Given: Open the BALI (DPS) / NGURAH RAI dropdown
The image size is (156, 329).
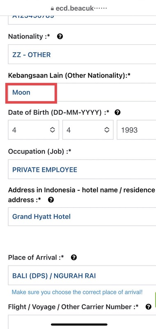Looking at the screenshot, I should tap(82, 275).
